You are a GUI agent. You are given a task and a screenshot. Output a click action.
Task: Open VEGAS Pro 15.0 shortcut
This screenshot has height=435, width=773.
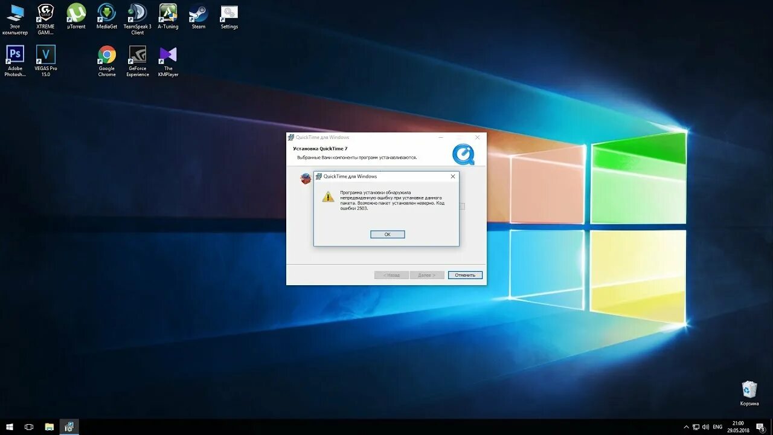46,61
